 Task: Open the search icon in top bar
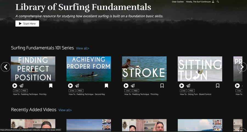tap(218, 2)
